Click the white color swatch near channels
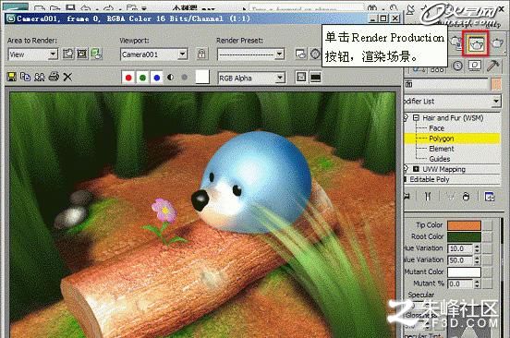The width and height of the screenshot is (510, 338). pyautogui.click(x=202, y=77)
